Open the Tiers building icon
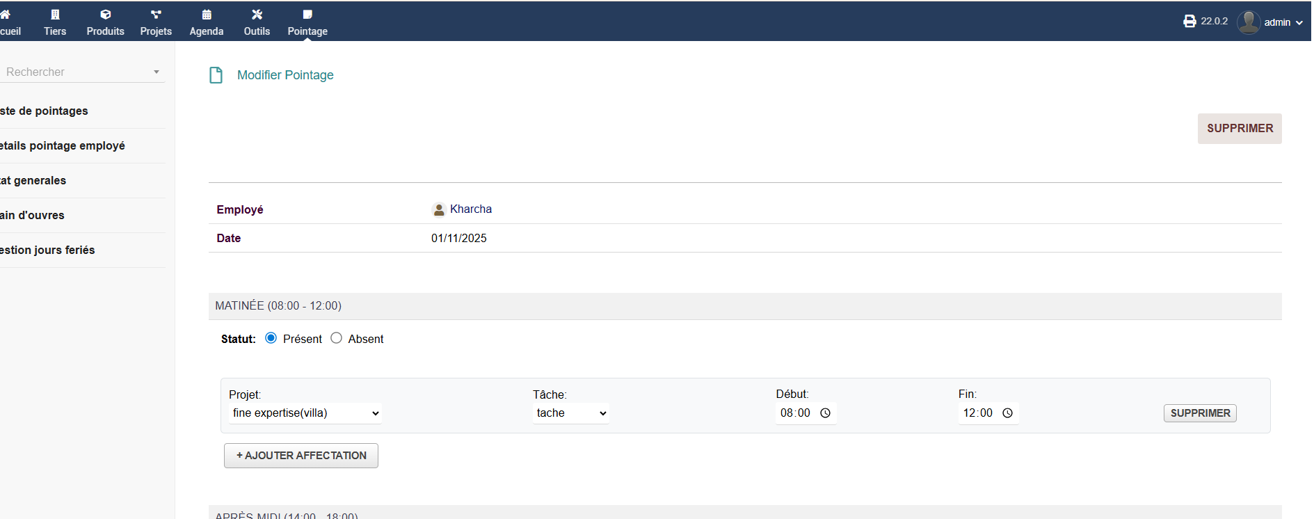Viewport: 1314px width, 519px height. [x=55, y=15]
